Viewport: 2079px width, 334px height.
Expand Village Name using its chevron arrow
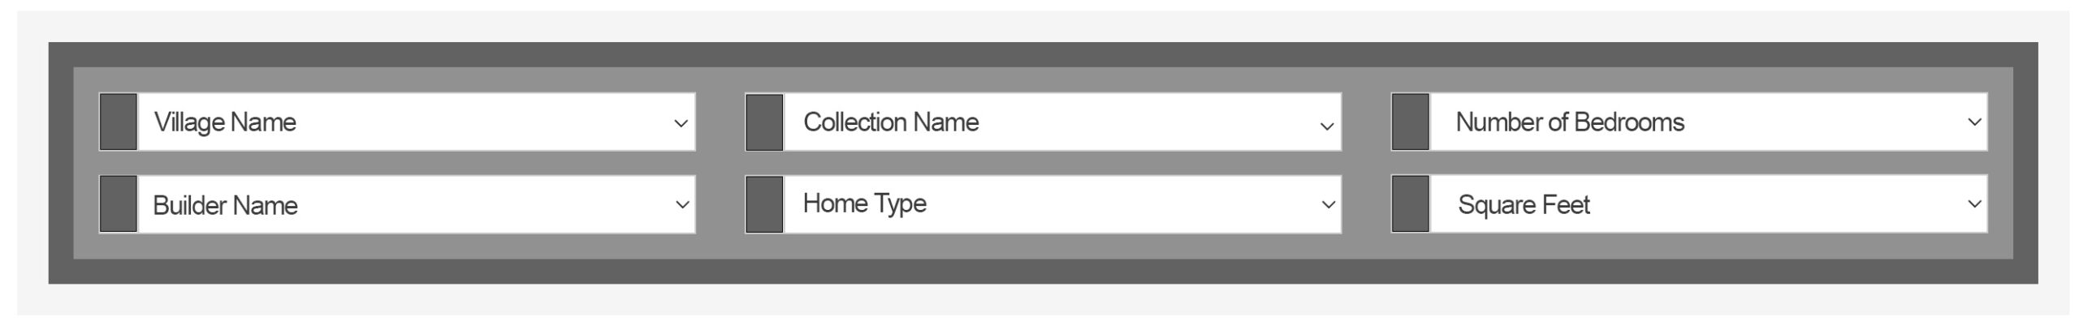681,124
